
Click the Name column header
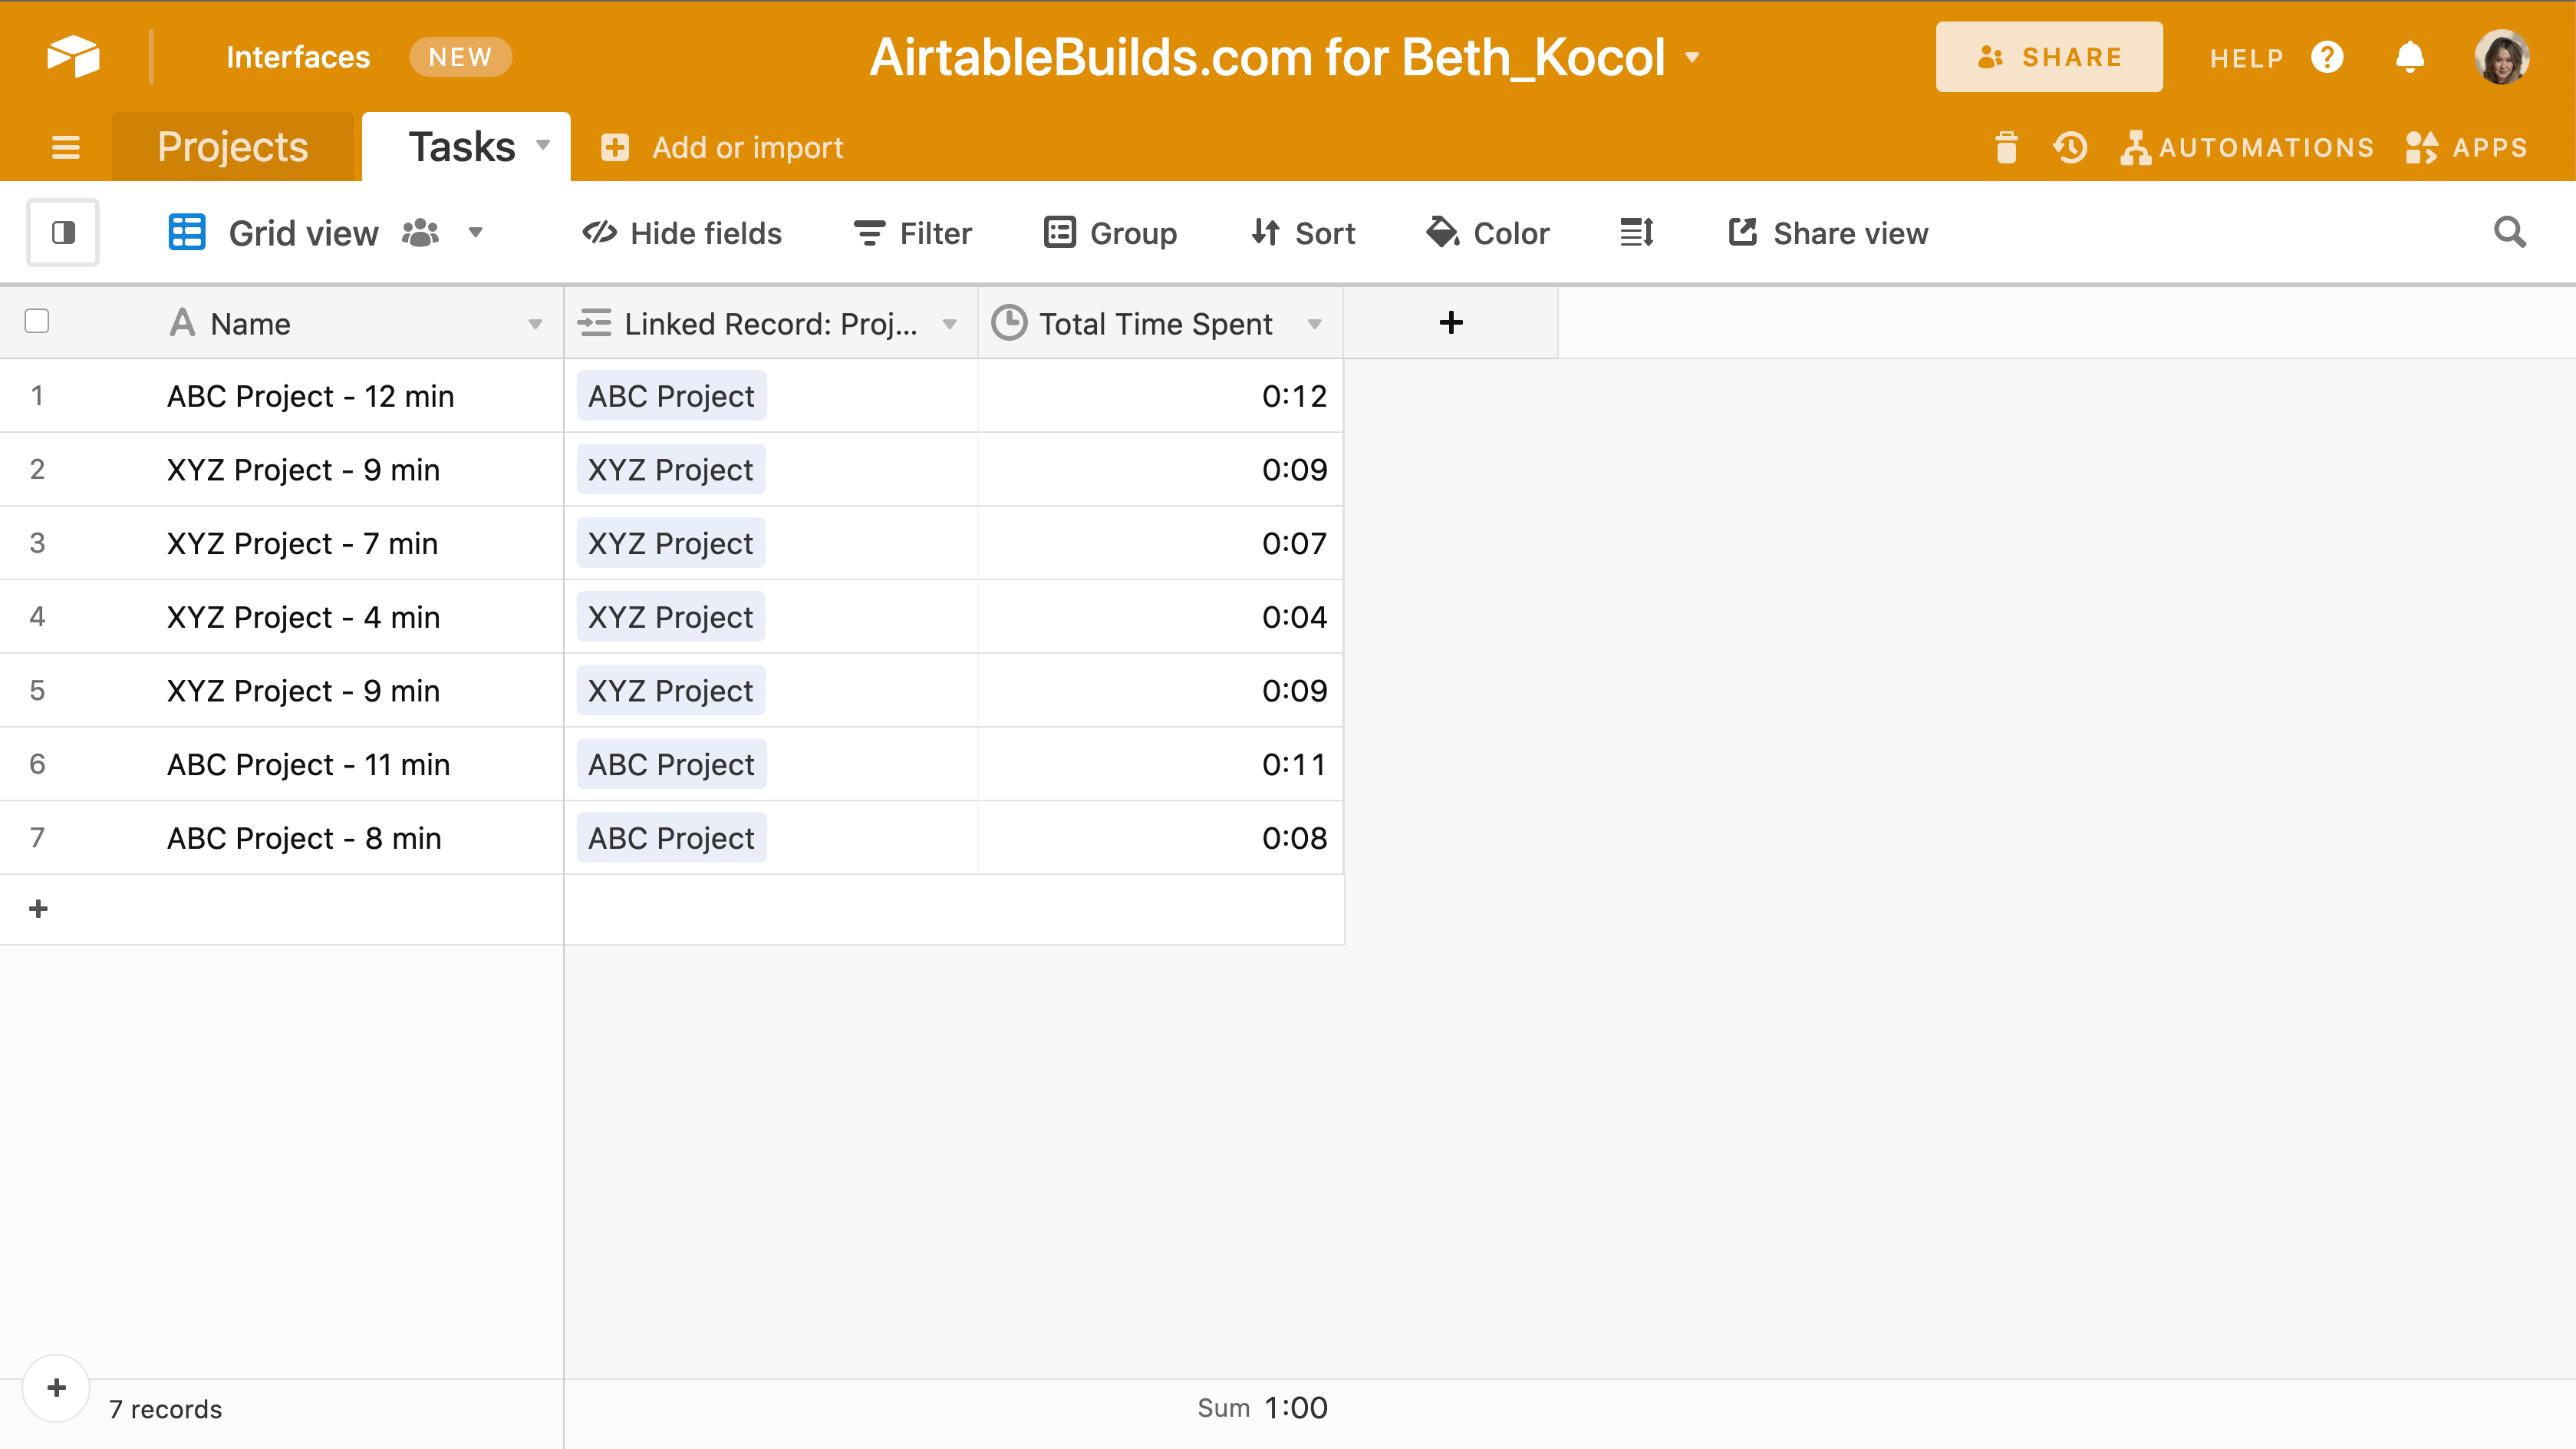pos(282,323)
